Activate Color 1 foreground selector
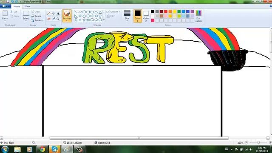Viewport: 272px width, 153px height. click(138, 16)
